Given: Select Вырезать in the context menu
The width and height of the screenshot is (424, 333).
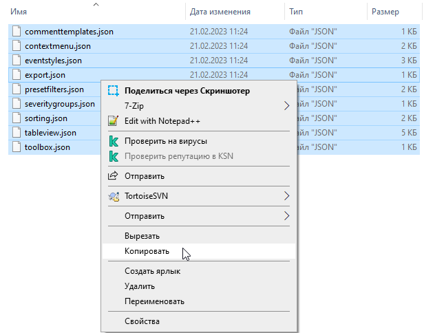Looking at the screenshot, I should click(x=142, y=236).
